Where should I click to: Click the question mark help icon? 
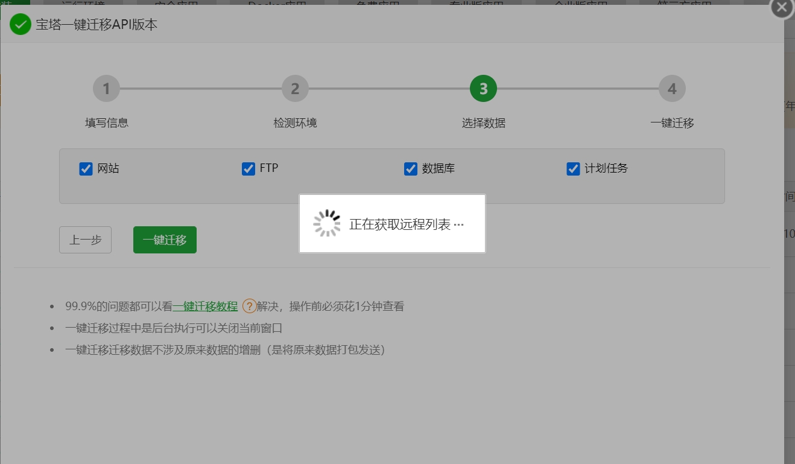tap(249, 306)
